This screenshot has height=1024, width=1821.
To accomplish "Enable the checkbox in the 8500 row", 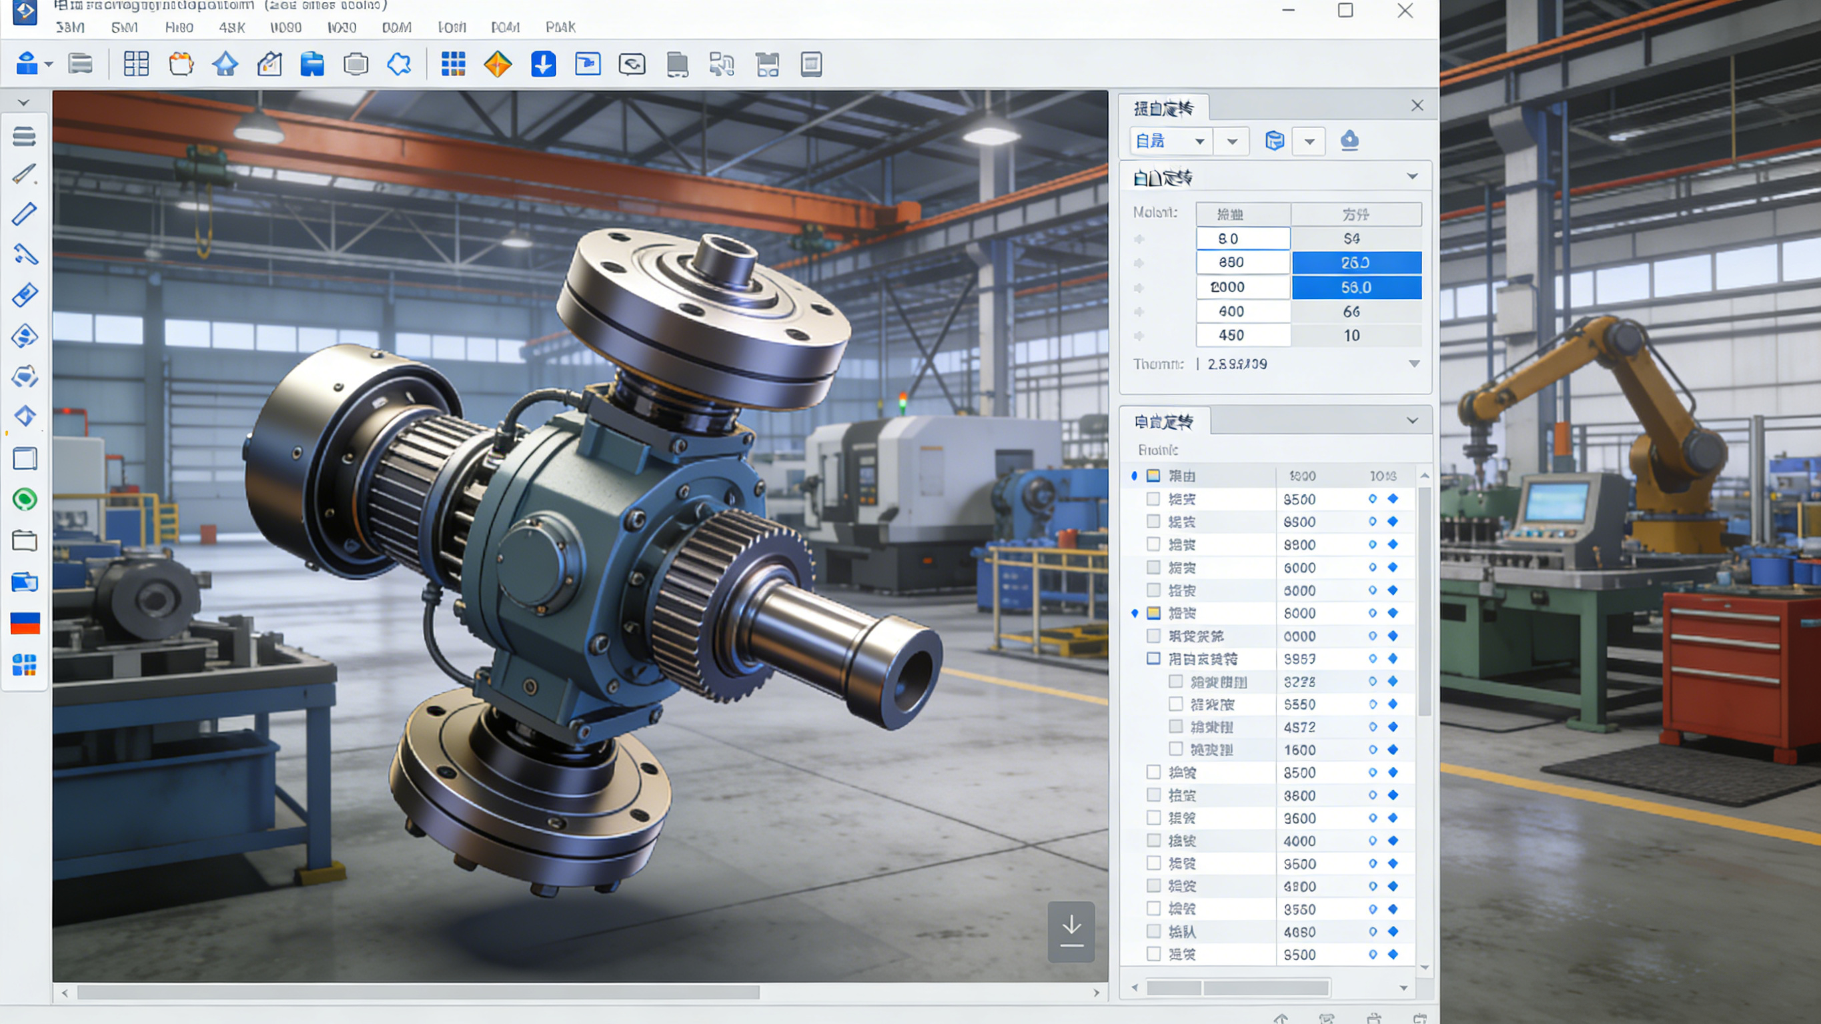I will (1153, 773).
